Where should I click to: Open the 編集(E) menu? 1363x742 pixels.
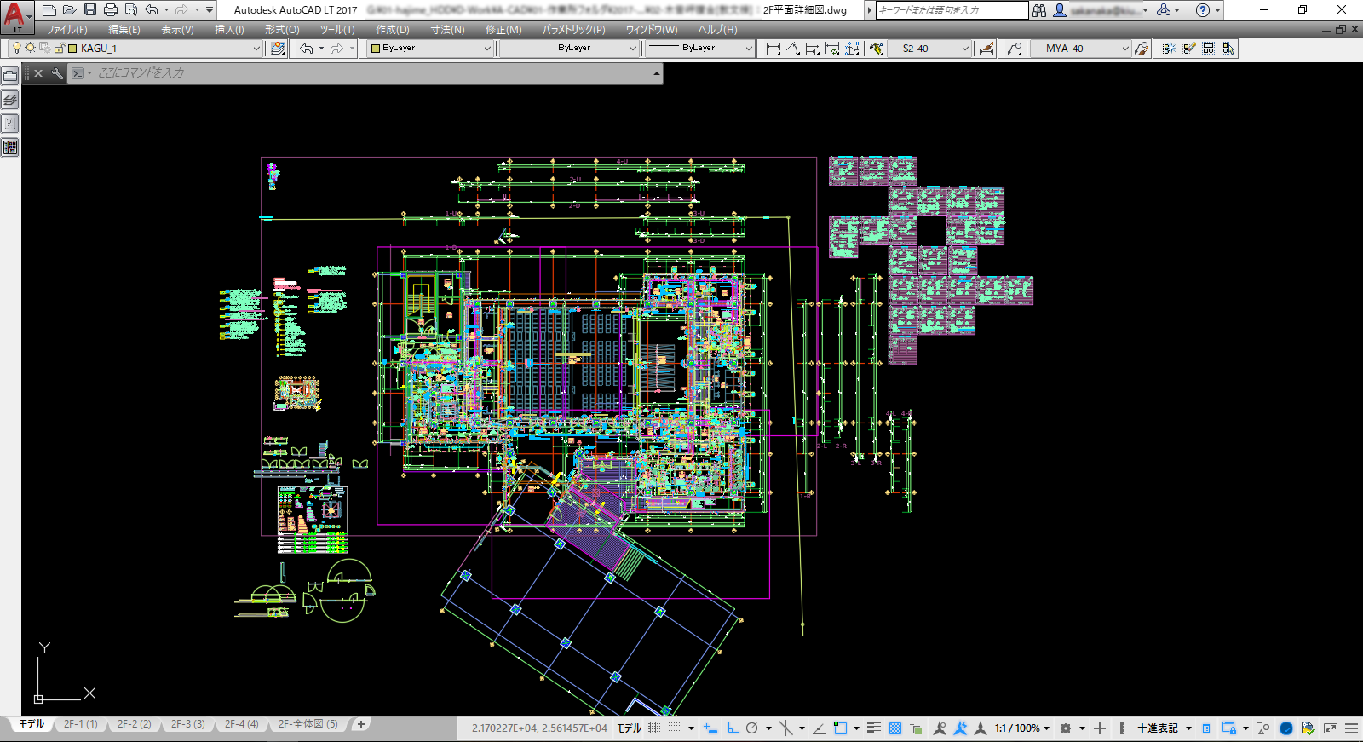124,29
